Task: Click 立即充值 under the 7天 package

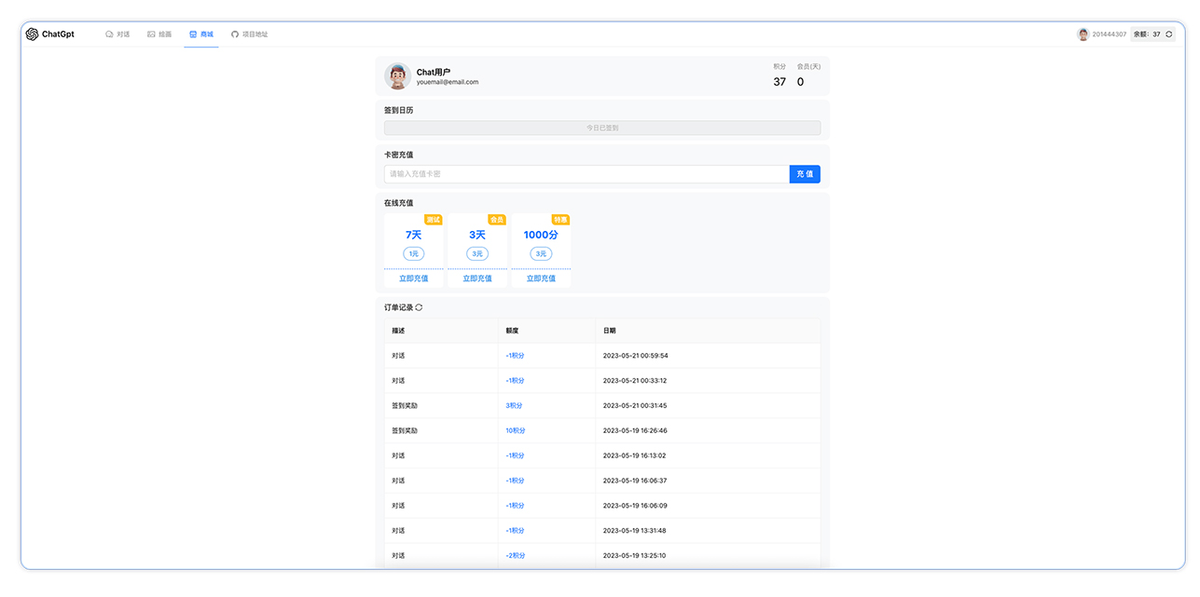Action: 413,278
